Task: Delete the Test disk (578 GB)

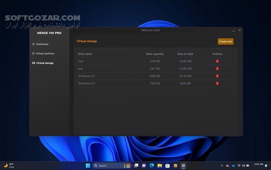Action: [217, 61]
